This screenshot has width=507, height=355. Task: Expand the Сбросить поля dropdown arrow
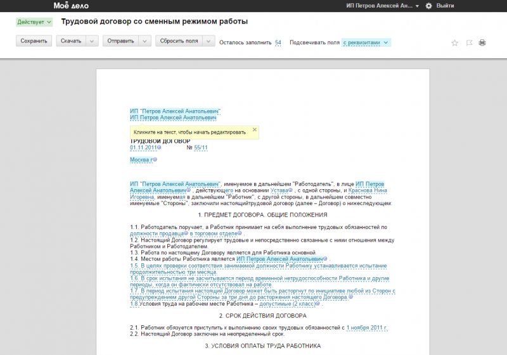(209, 41)
